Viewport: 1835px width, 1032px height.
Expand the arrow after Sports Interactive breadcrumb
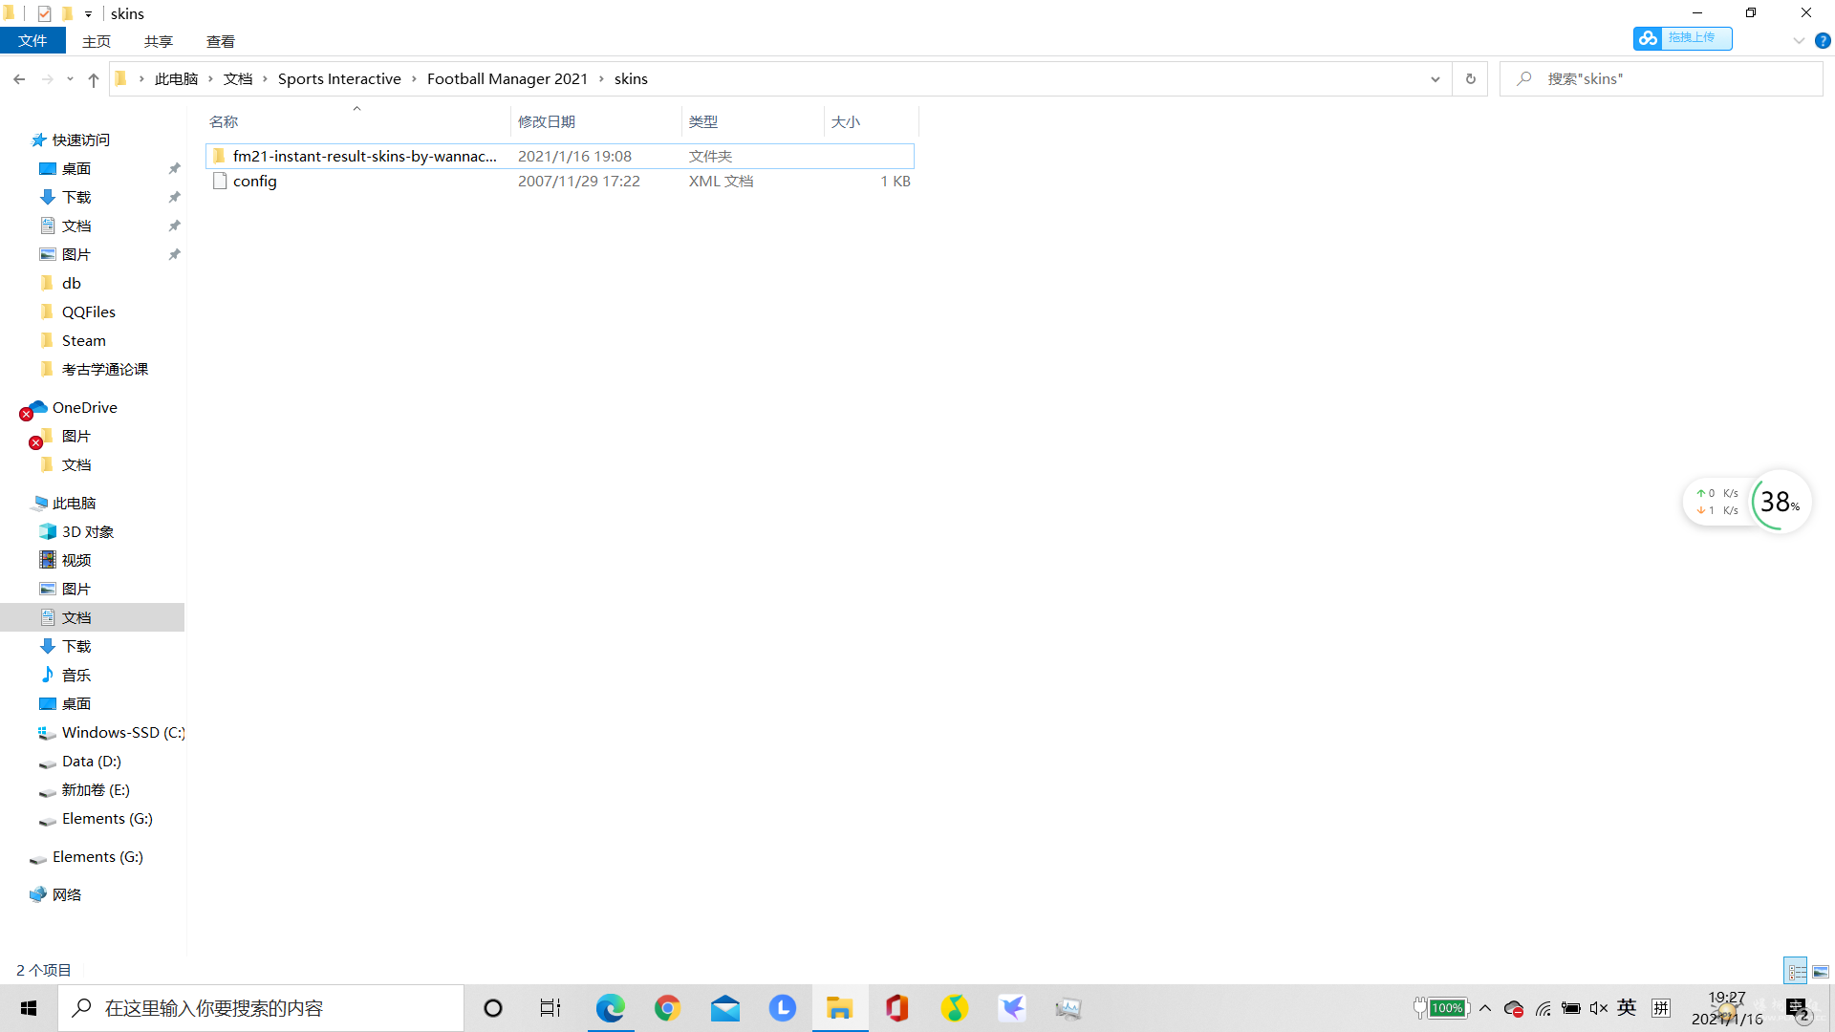tap(414, 79)
